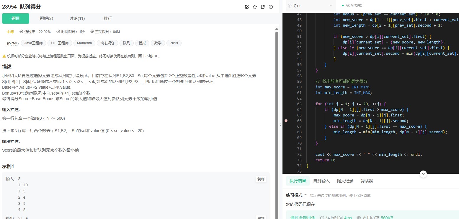Click the warning icon before the 校招 notice
Screen dimensions: 459x219
coord(4,56)
